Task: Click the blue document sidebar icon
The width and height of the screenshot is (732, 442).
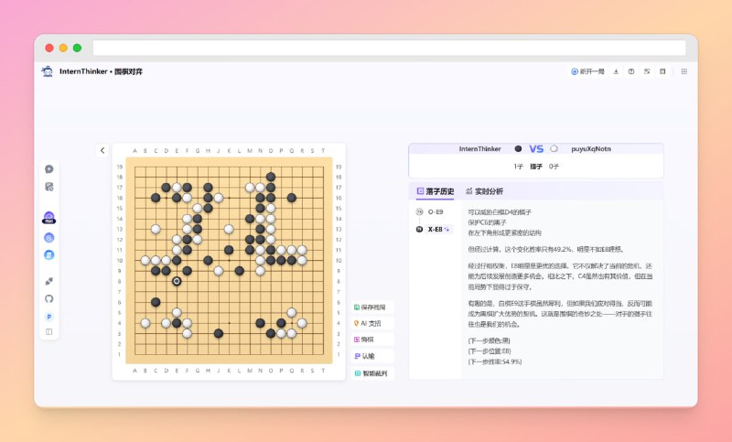Action: 49,254
